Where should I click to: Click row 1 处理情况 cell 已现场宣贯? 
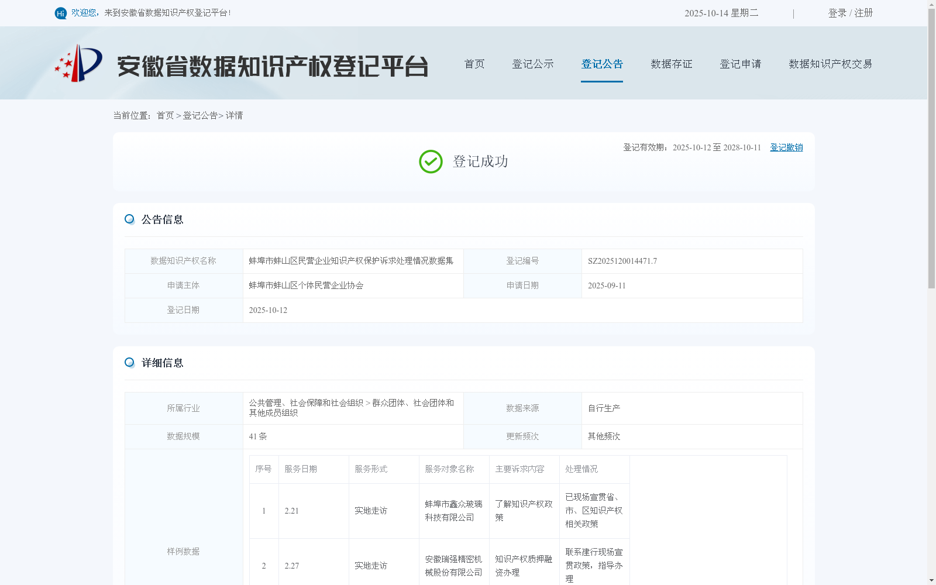click(594, 511)
